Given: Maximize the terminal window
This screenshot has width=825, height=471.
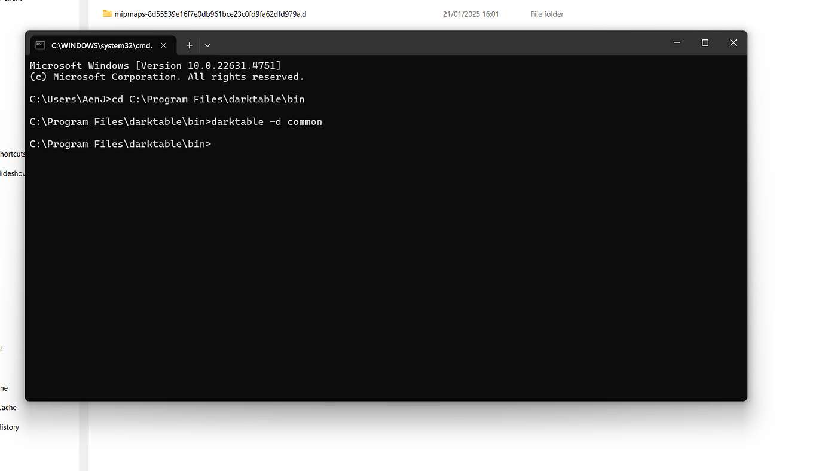Looking at the screenshot, I should (x=705, y=42).
